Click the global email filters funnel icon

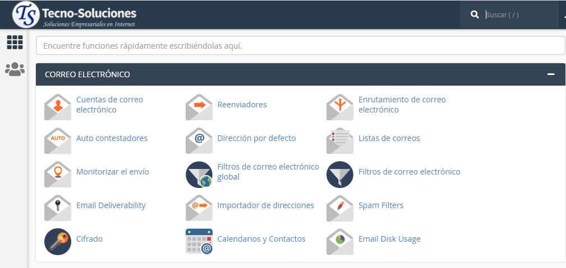(199, 175)
